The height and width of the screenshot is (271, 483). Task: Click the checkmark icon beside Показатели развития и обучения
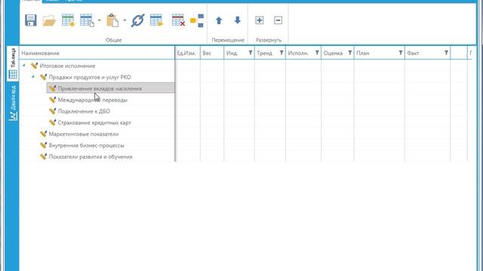point(43,157)
